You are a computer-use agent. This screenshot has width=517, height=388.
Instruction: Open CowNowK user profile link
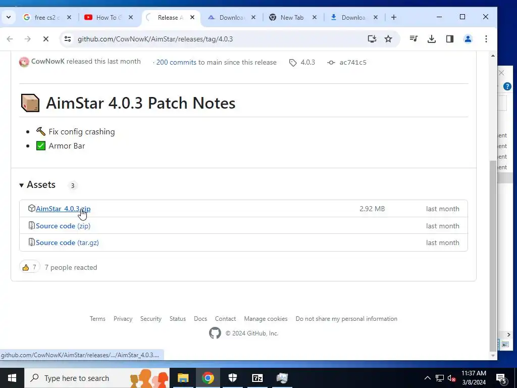tap(48, 61)
